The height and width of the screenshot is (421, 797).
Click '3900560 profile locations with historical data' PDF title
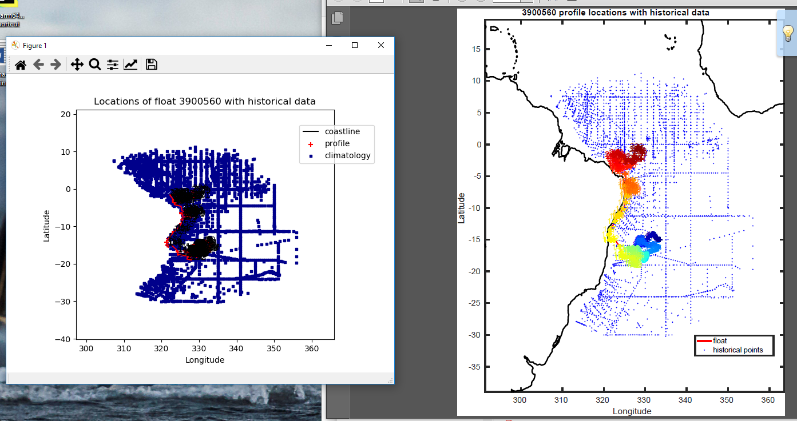click(616, 12)
